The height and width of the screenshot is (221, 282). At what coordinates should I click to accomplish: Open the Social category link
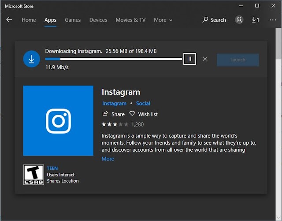[143, 103]
